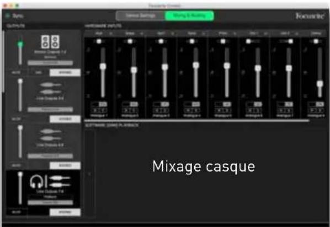Mute the Analogue 4 channel with its M button
This screenshot has width=330, height=227.
[x=188, y=110]
